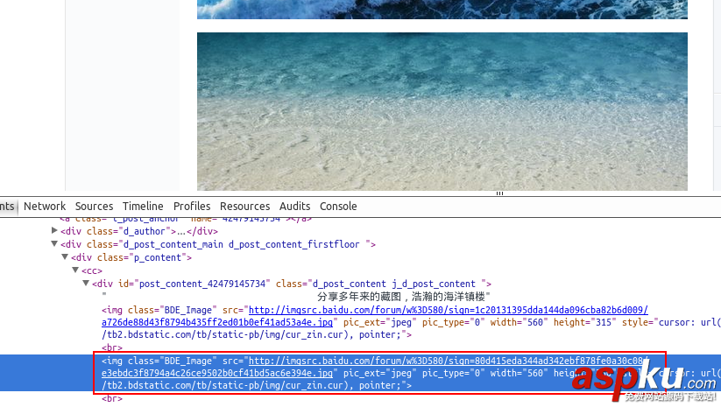721x407 pixels.
Task: Open the Sources tab
Action: (x=95, y=207)
